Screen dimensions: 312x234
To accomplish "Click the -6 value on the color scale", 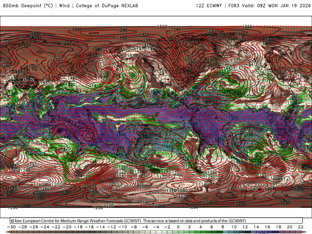I will [x=145, y=227].
